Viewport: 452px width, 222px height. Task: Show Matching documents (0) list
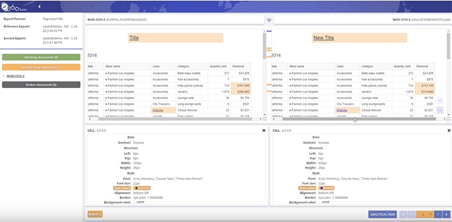pos(41,57)
